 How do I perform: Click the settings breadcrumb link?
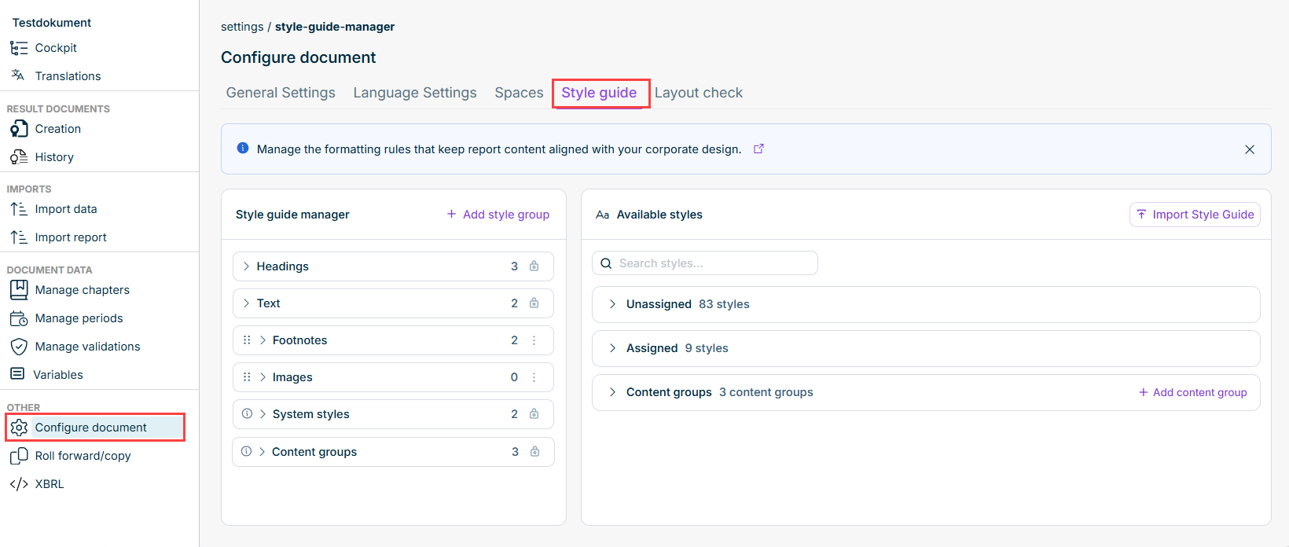pyautogui.click(x=242, y=27)
